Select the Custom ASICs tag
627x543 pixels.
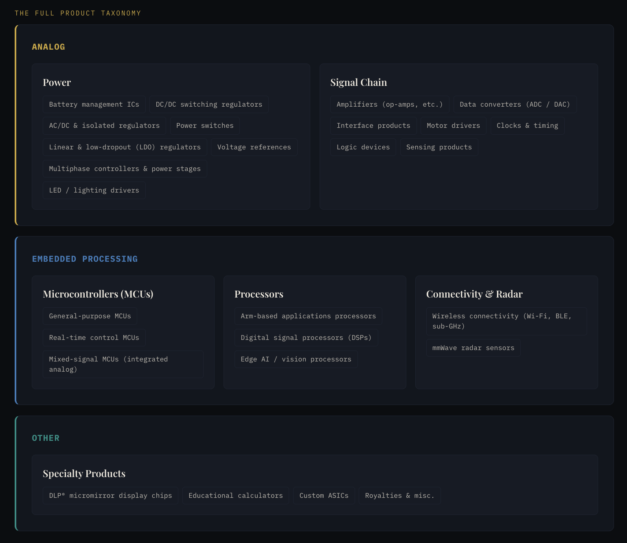pyautogui.click(x=324, y=496)
